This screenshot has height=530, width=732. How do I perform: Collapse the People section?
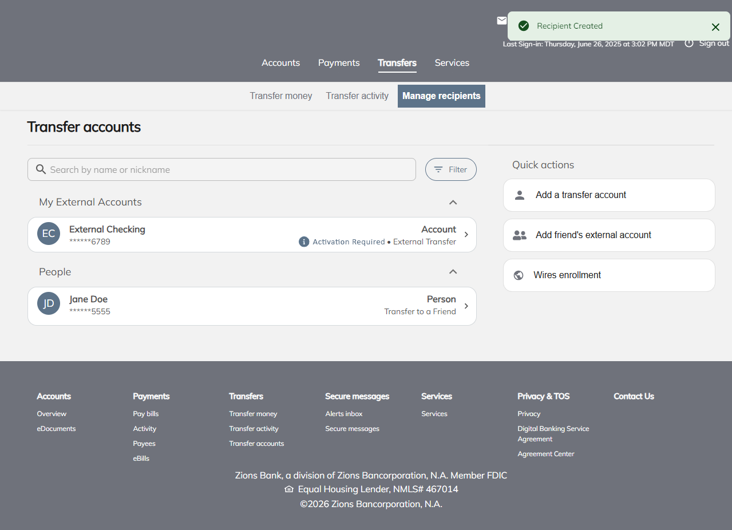pos(453,272)
